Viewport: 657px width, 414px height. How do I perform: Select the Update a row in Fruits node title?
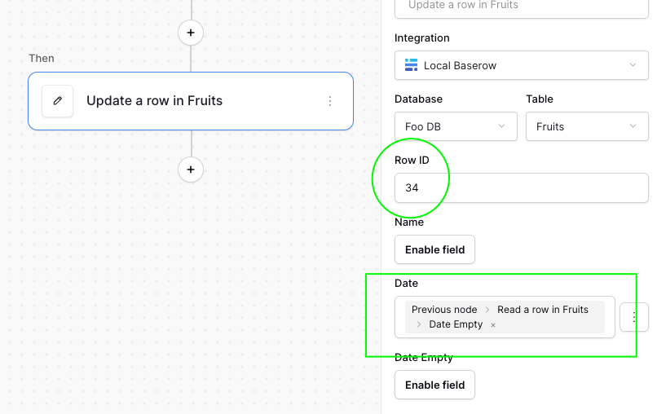pyautogui.click(x=155, y=101)
